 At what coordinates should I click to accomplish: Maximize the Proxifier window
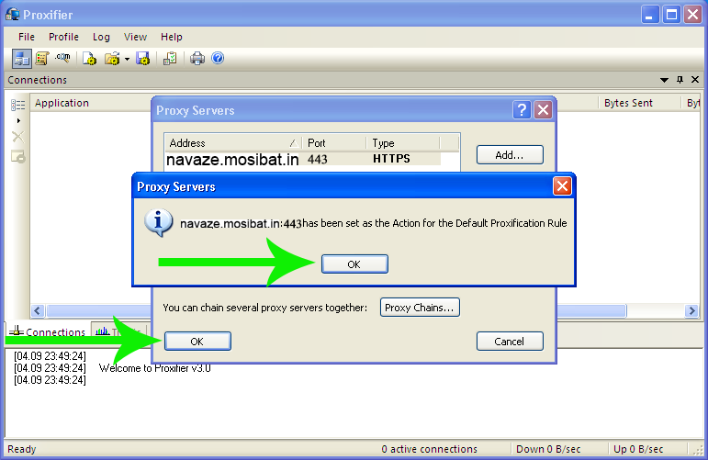(671, 15)
